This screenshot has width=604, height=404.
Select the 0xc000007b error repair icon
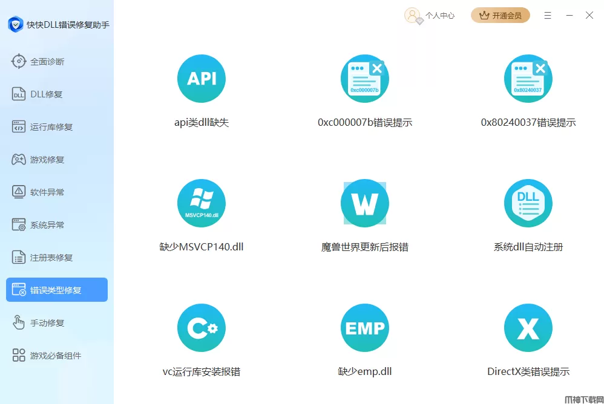pyautogui.click(x=364, y=79)
